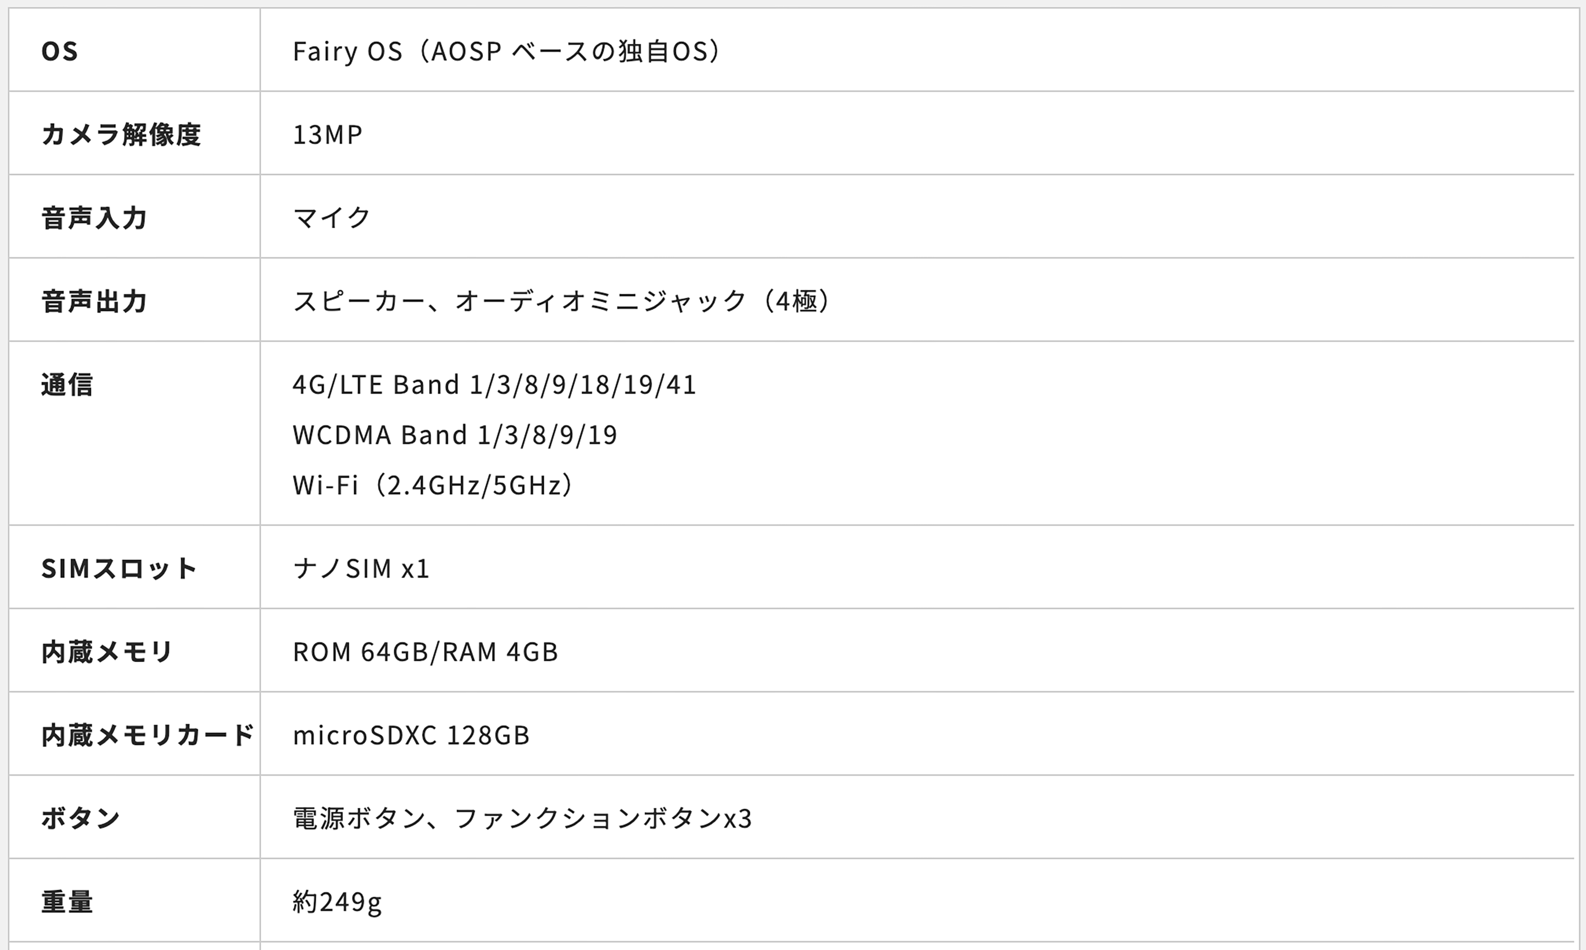Image resolution: width=1586 pixels, height=950 pixels.
Task: Click the ROM 64GB/RAM 4GB text
Action: tap(425, 652)
